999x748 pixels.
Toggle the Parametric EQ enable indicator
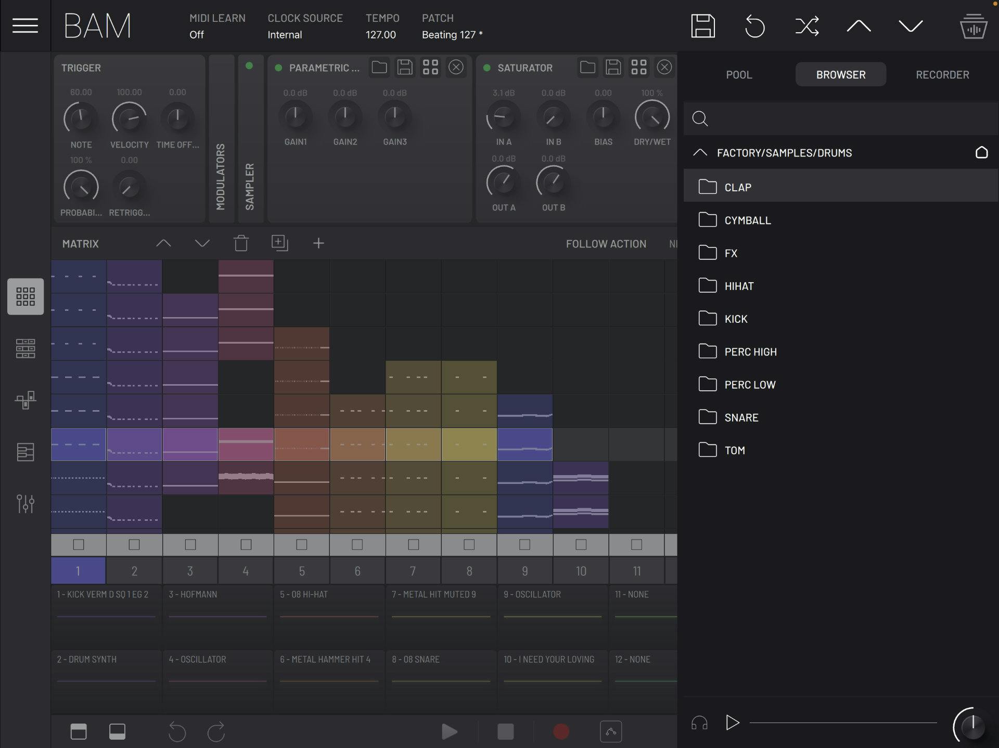(278, 68)
